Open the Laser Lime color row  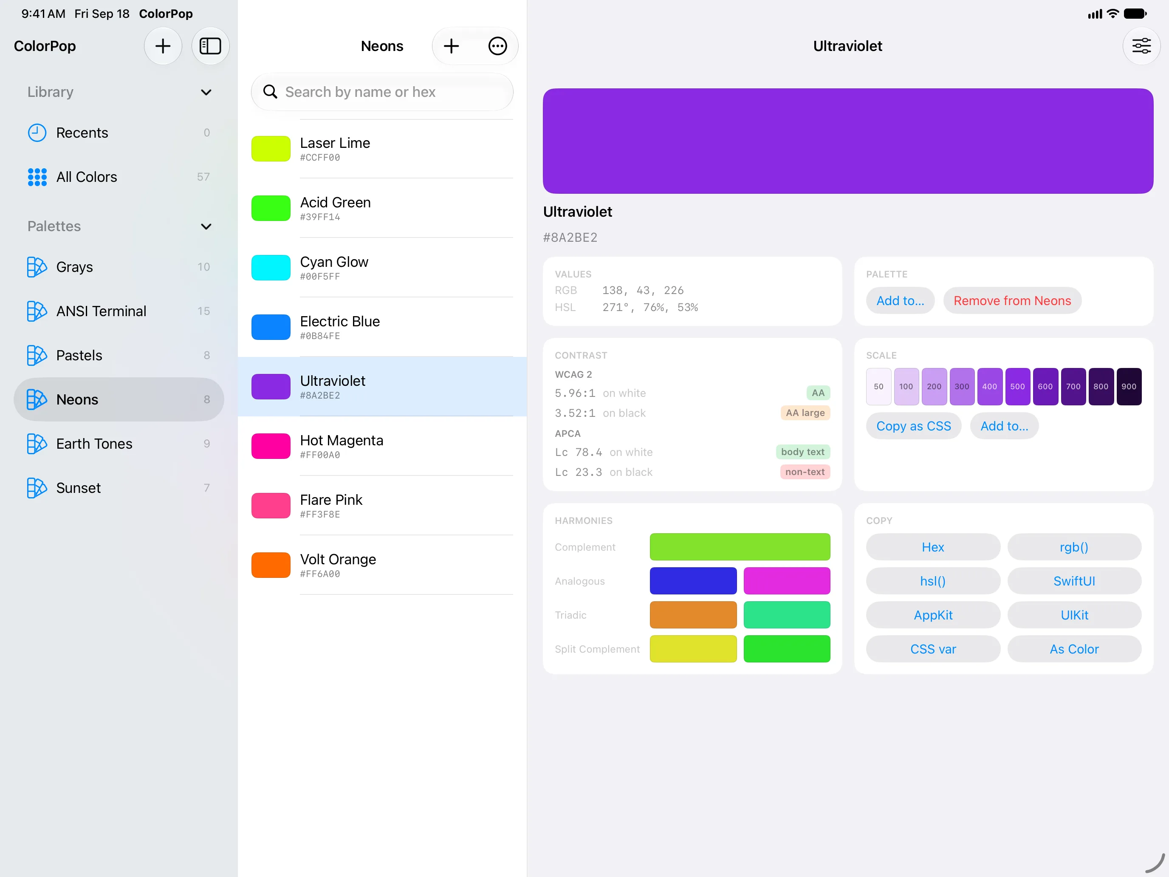[382, 149]
